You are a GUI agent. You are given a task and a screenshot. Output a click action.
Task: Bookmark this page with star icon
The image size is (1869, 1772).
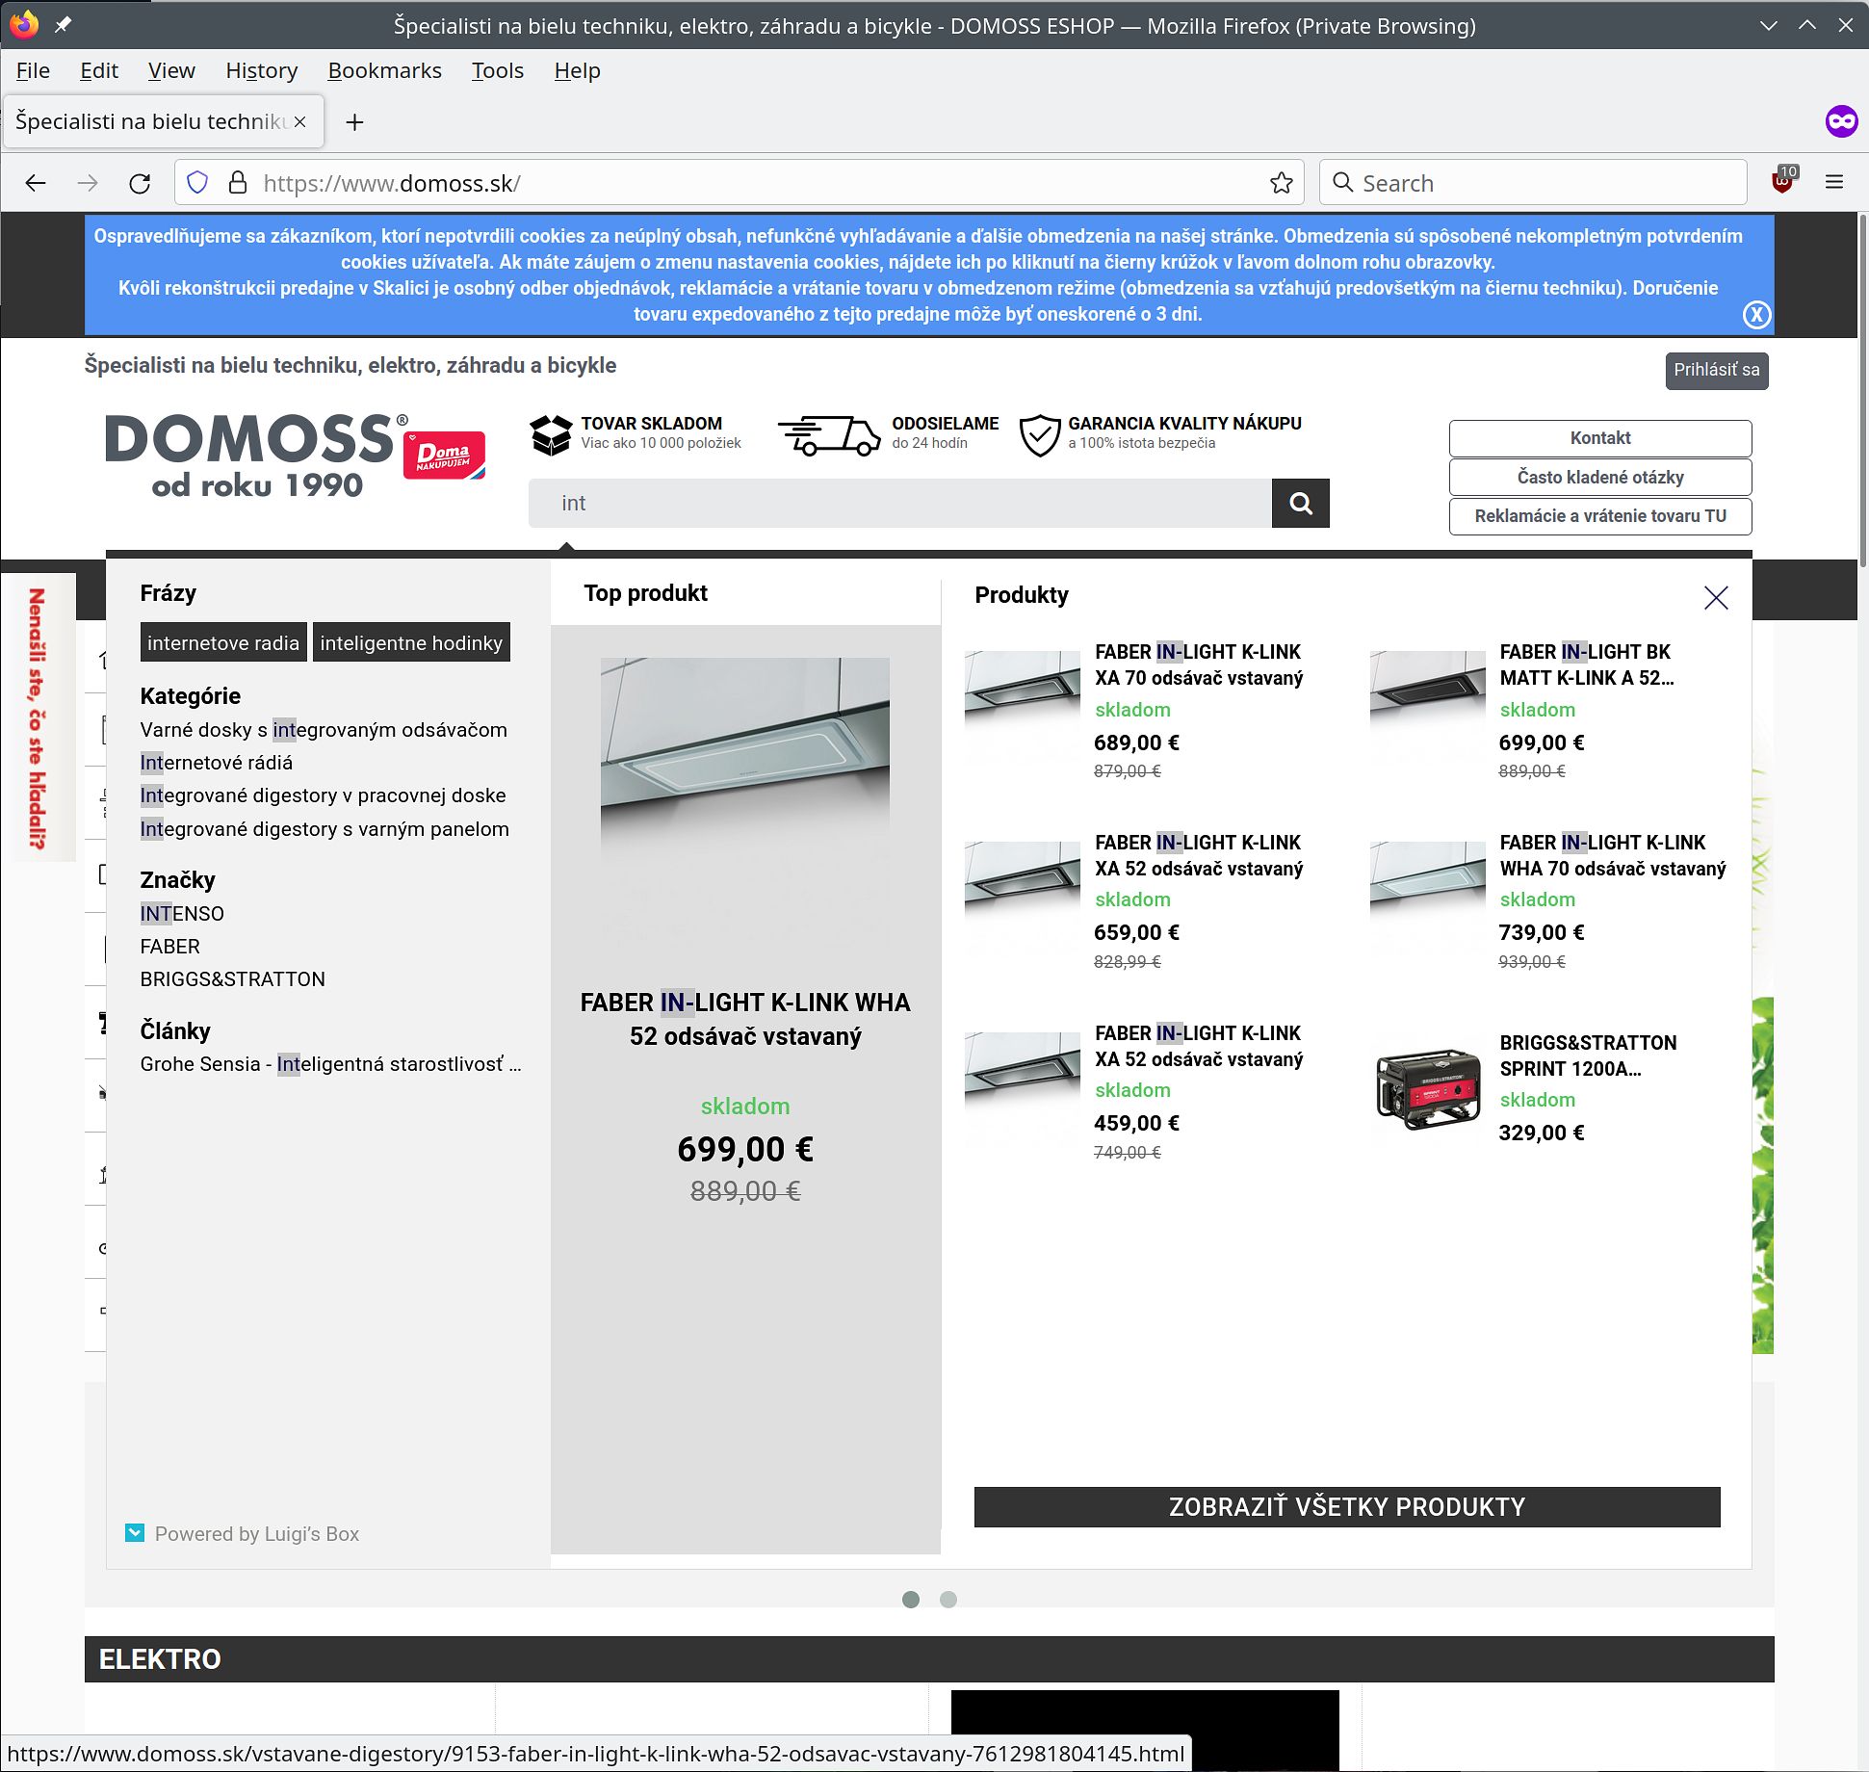pos(1281,183)
